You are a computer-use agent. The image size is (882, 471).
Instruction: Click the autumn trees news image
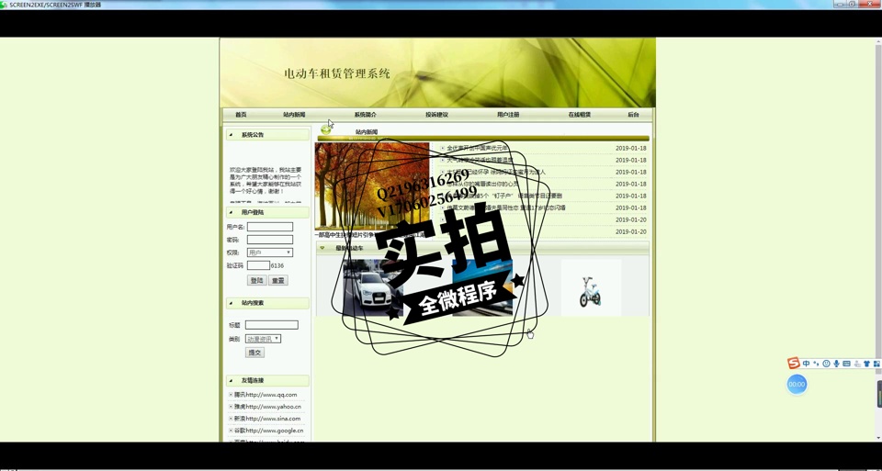point(372,186)
